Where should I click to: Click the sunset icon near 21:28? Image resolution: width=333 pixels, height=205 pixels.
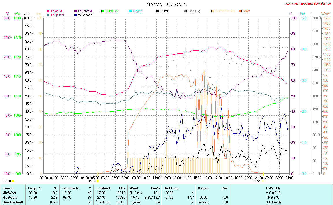coord(263,181)
